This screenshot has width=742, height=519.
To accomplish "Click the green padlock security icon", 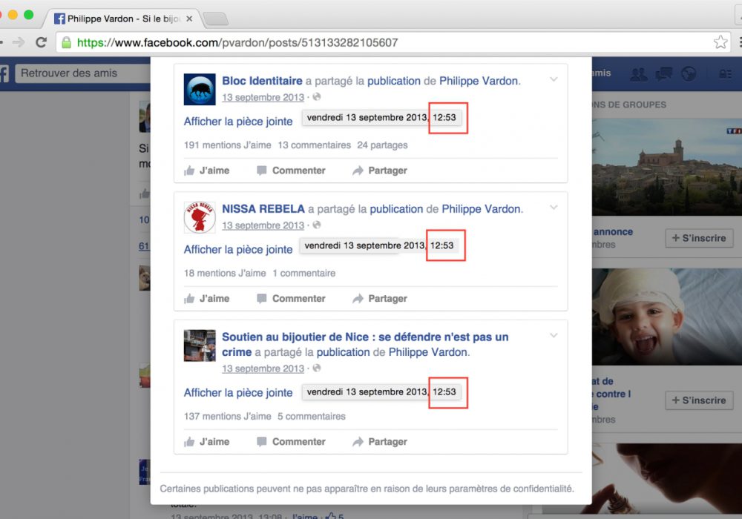I will (67, 42).
